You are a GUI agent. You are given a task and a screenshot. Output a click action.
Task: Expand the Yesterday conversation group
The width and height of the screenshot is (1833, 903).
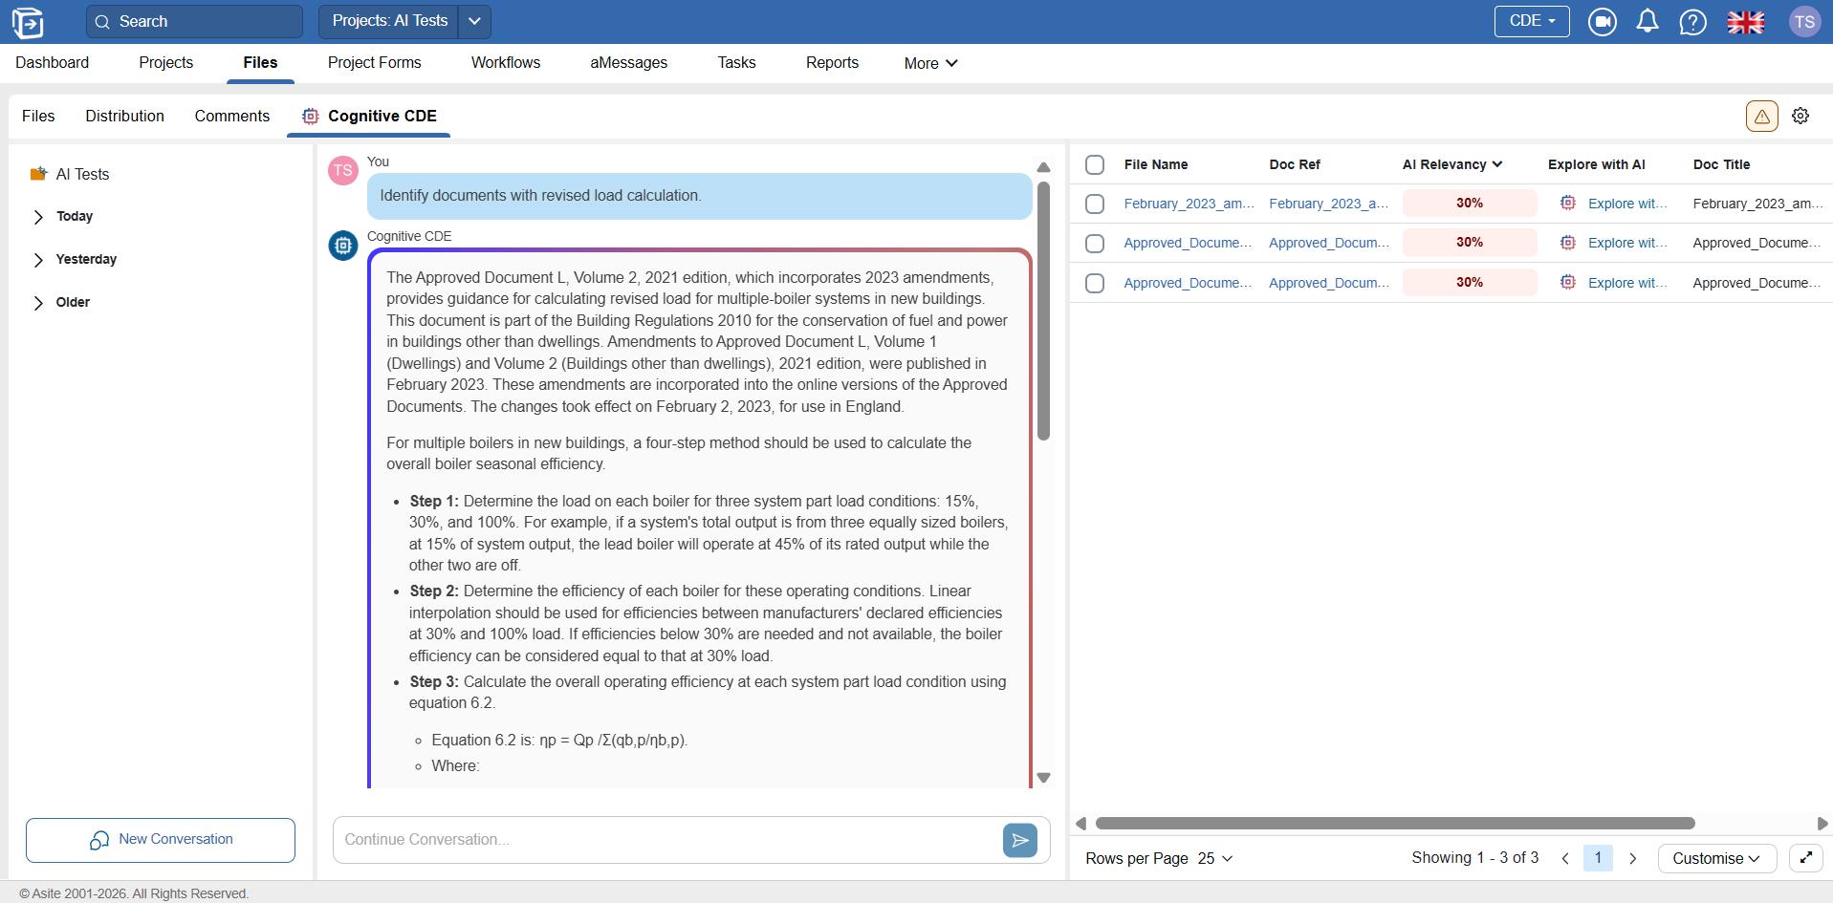[38, 260]
